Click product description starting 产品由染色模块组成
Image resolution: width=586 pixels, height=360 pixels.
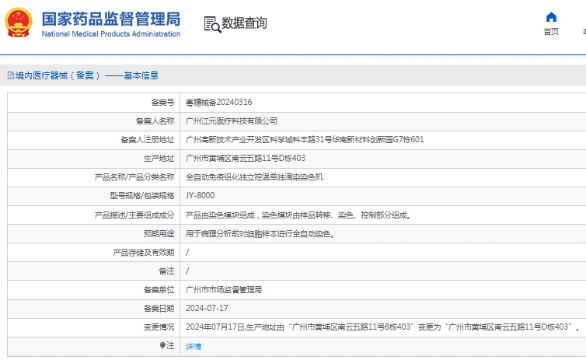tap(298, 215)
